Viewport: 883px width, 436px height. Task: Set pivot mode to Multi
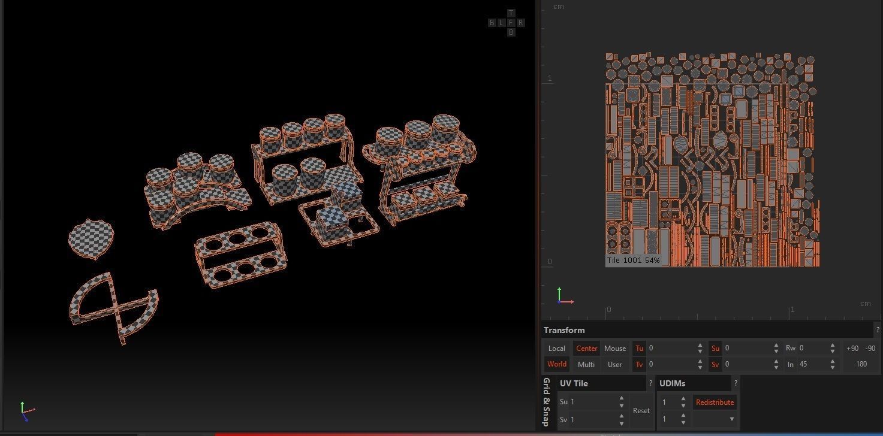[x=586, y=364]
